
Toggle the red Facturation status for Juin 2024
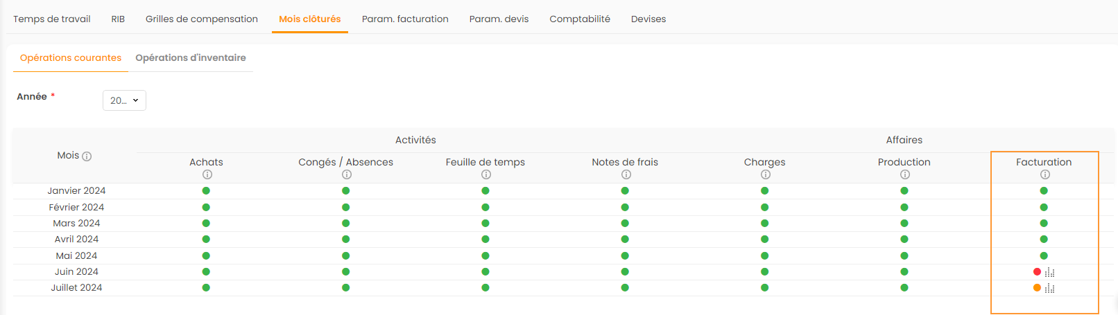[1037, 272]
